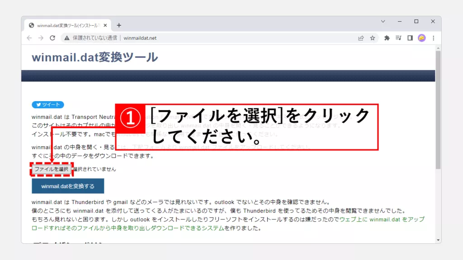Click the scrollbar up arrow
The height and width of the screenshot is (260, 463).
[438, 48]
